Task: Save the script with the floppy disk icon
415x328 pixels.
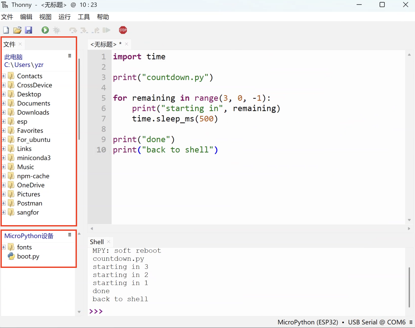Action: [28, 30]
